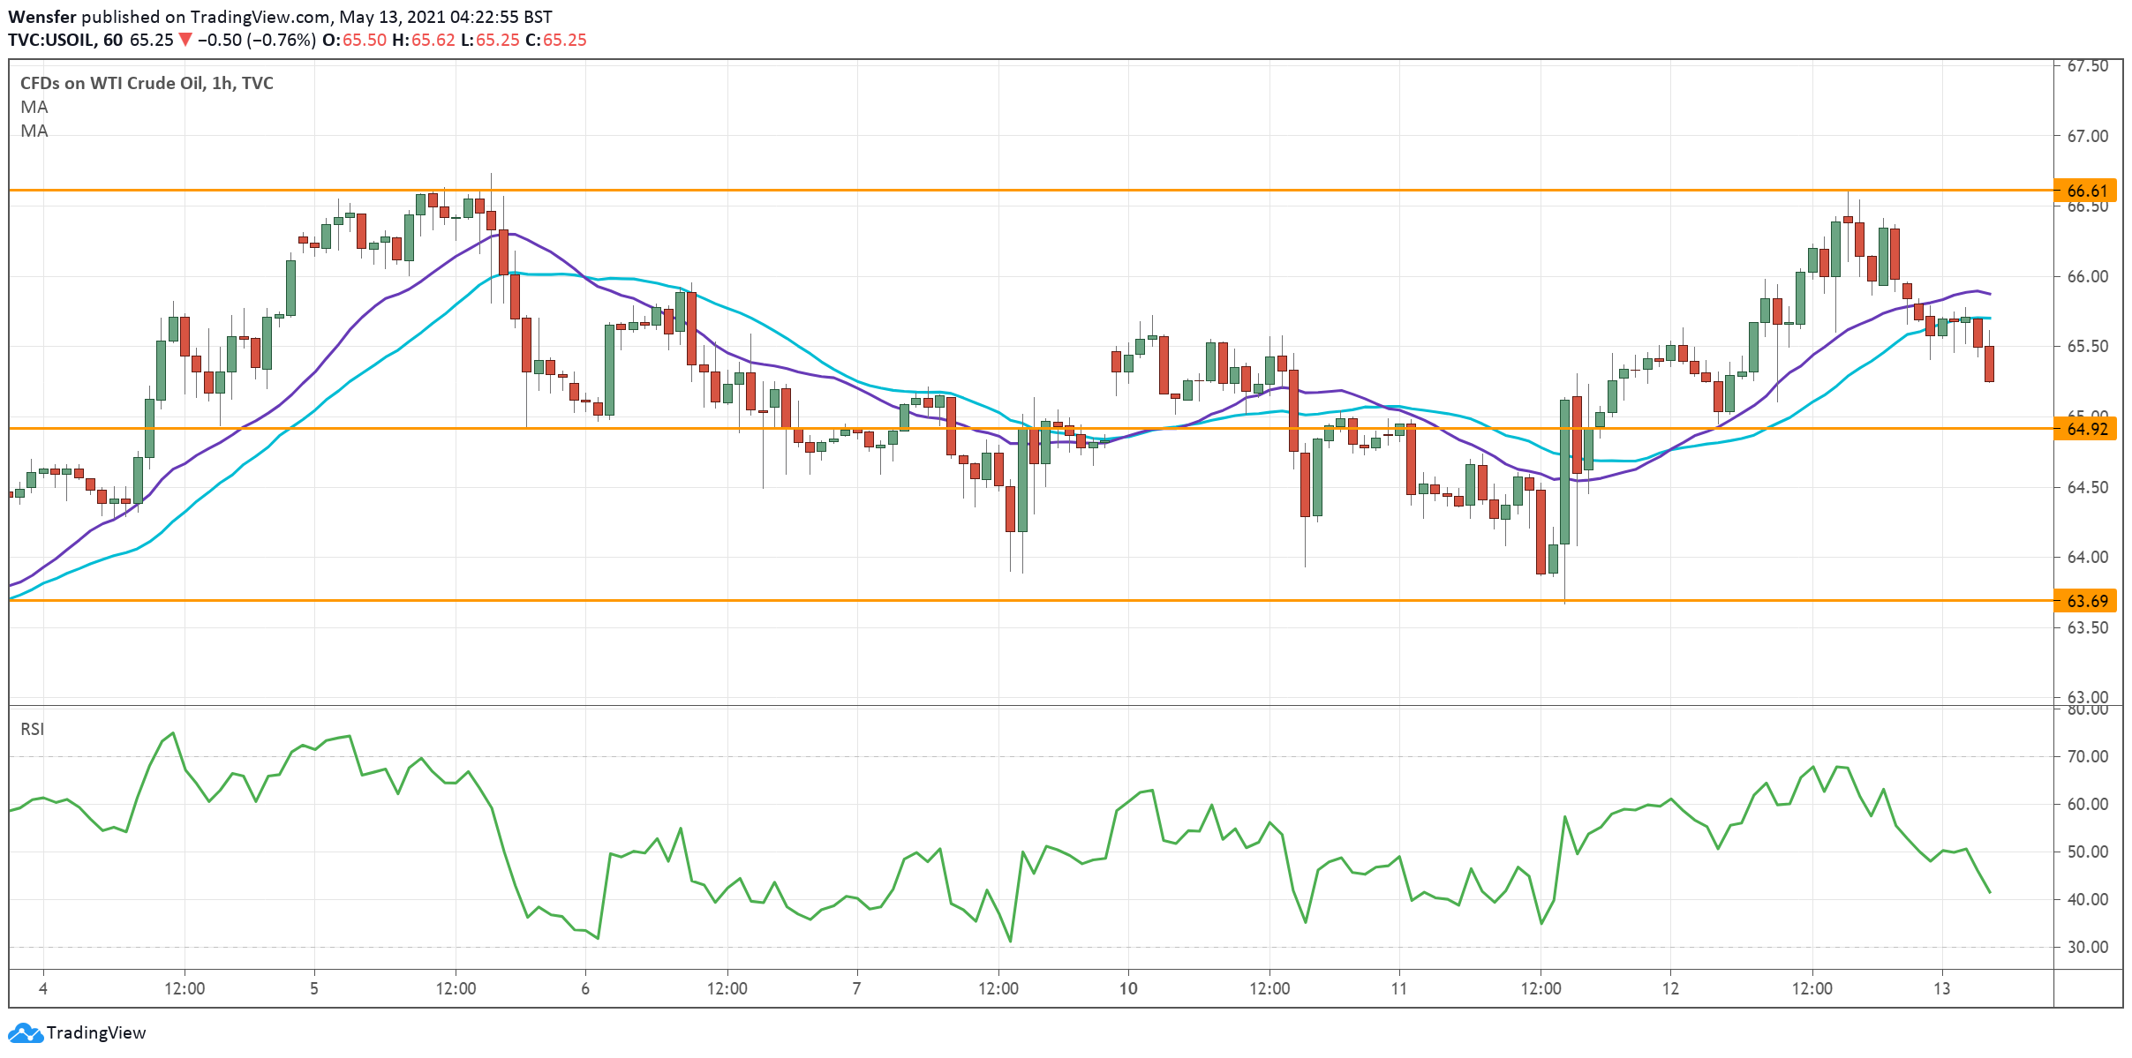The width and height of the screenshot is (2132, 1058).
Task: Select the CFDs on WTI Crude Oil title
Action: (146, 83)
